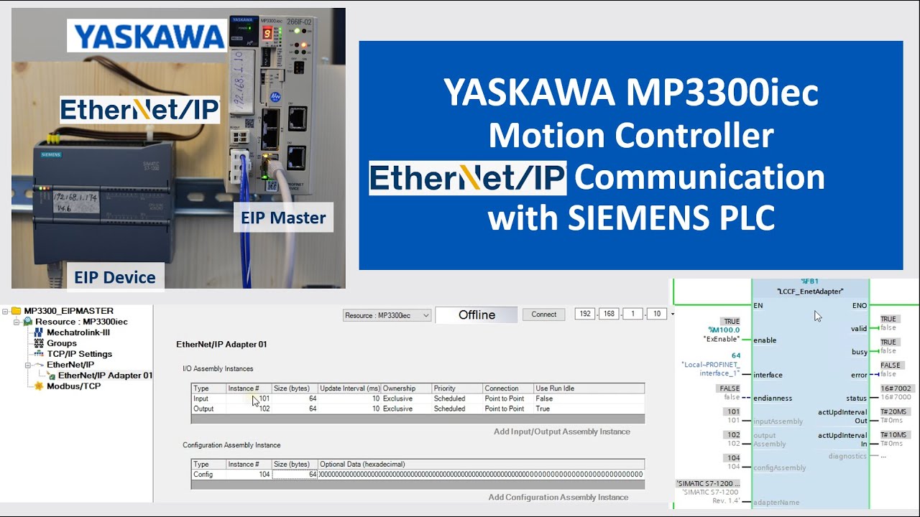Click the Output row Use Run Idle True
The image size is (920, 517).
click(x=589, y=409)
